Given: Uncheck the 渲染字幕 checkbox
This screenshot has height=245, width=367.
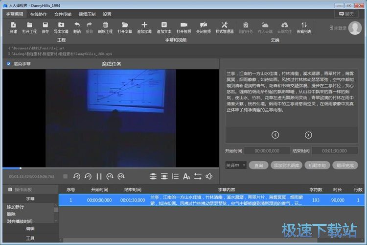Looking at the screenshot, I should click(x=9, y=64).
